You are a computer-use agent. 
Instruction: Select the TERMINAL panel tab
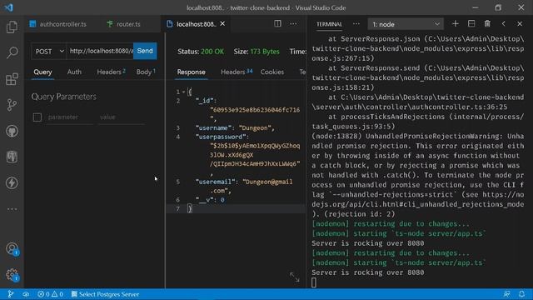point(329,24)
